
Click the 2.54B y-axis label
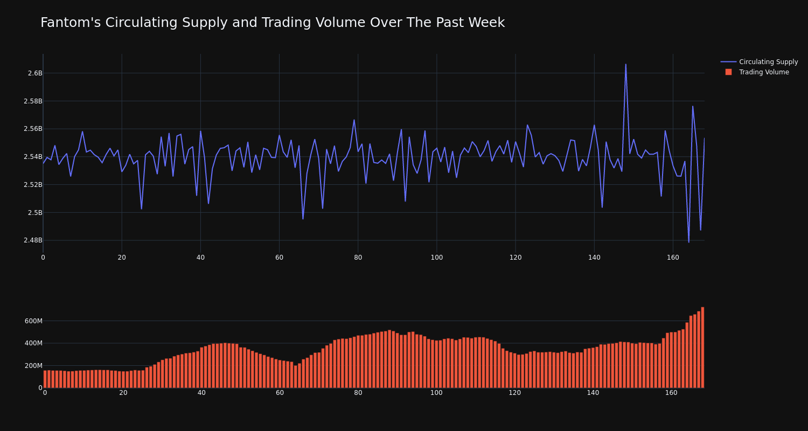pyautogui.click(x=33, y=157)
